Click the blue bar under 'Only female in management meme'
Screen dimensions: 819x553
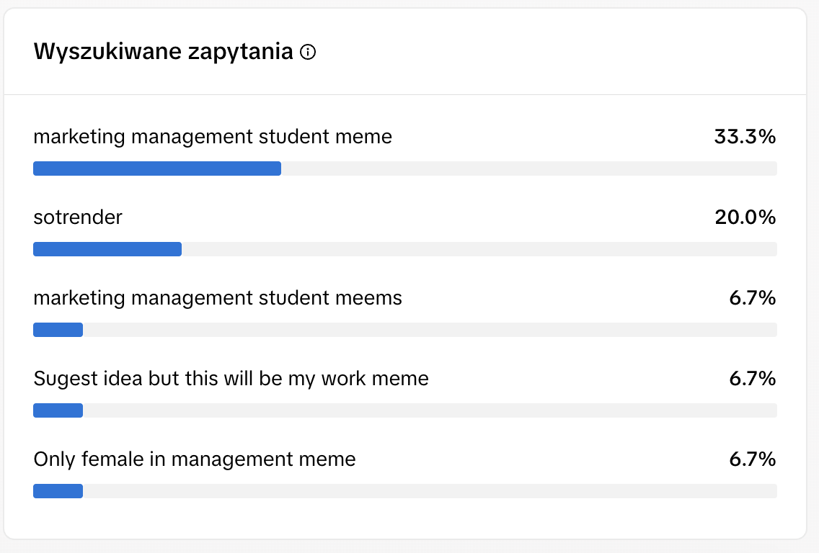tap(58, 491)
